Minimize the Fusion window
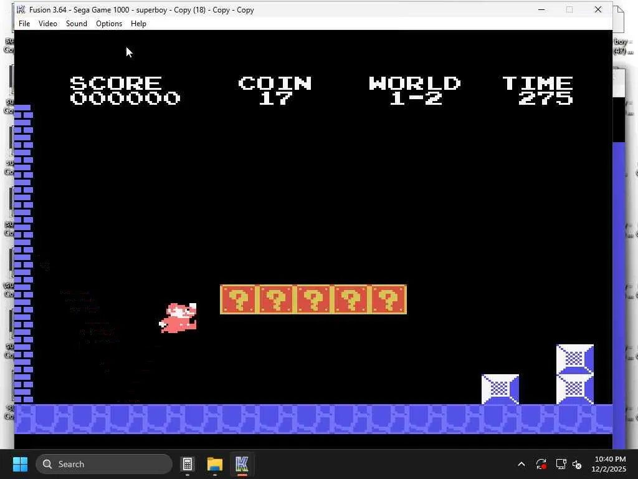This screenshot has width=638, height=479. (541, 10)
